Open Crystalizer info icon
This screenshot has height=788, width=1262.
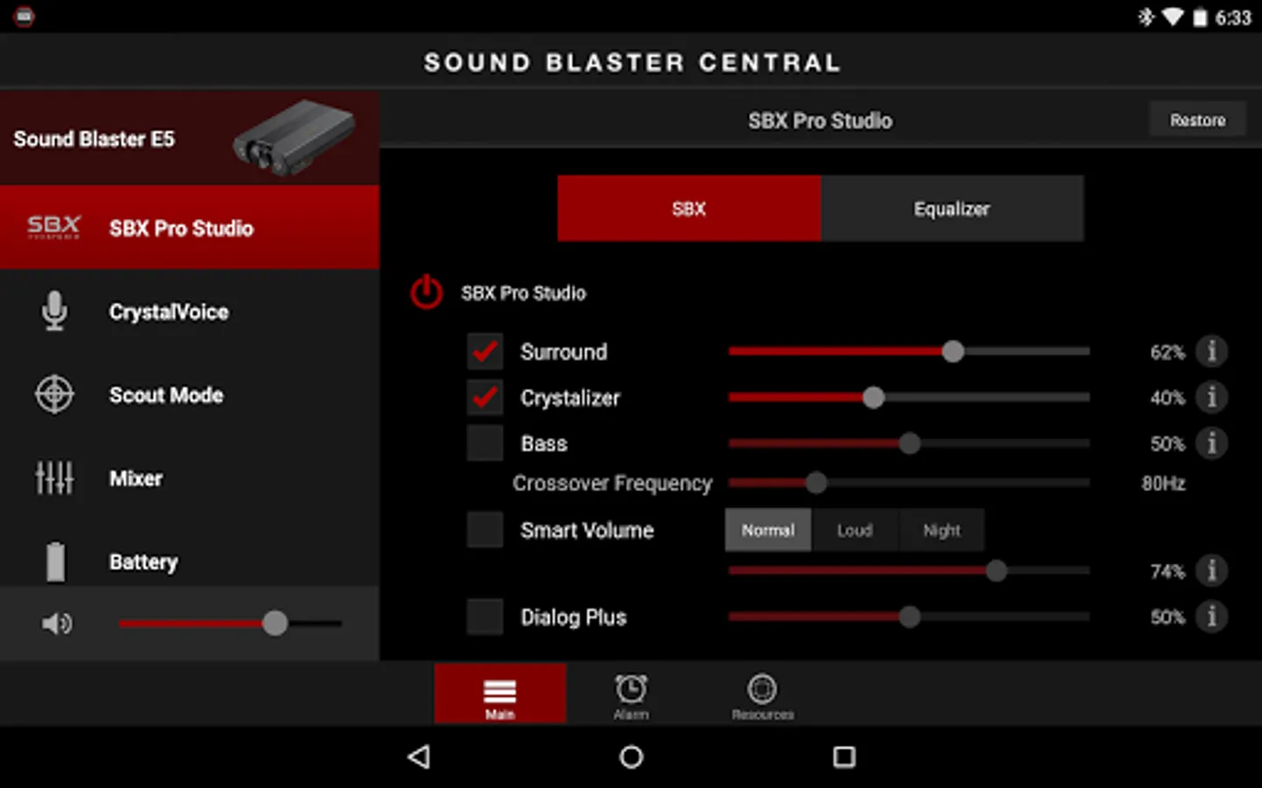pyautogui.click(x=1212, y=398)
